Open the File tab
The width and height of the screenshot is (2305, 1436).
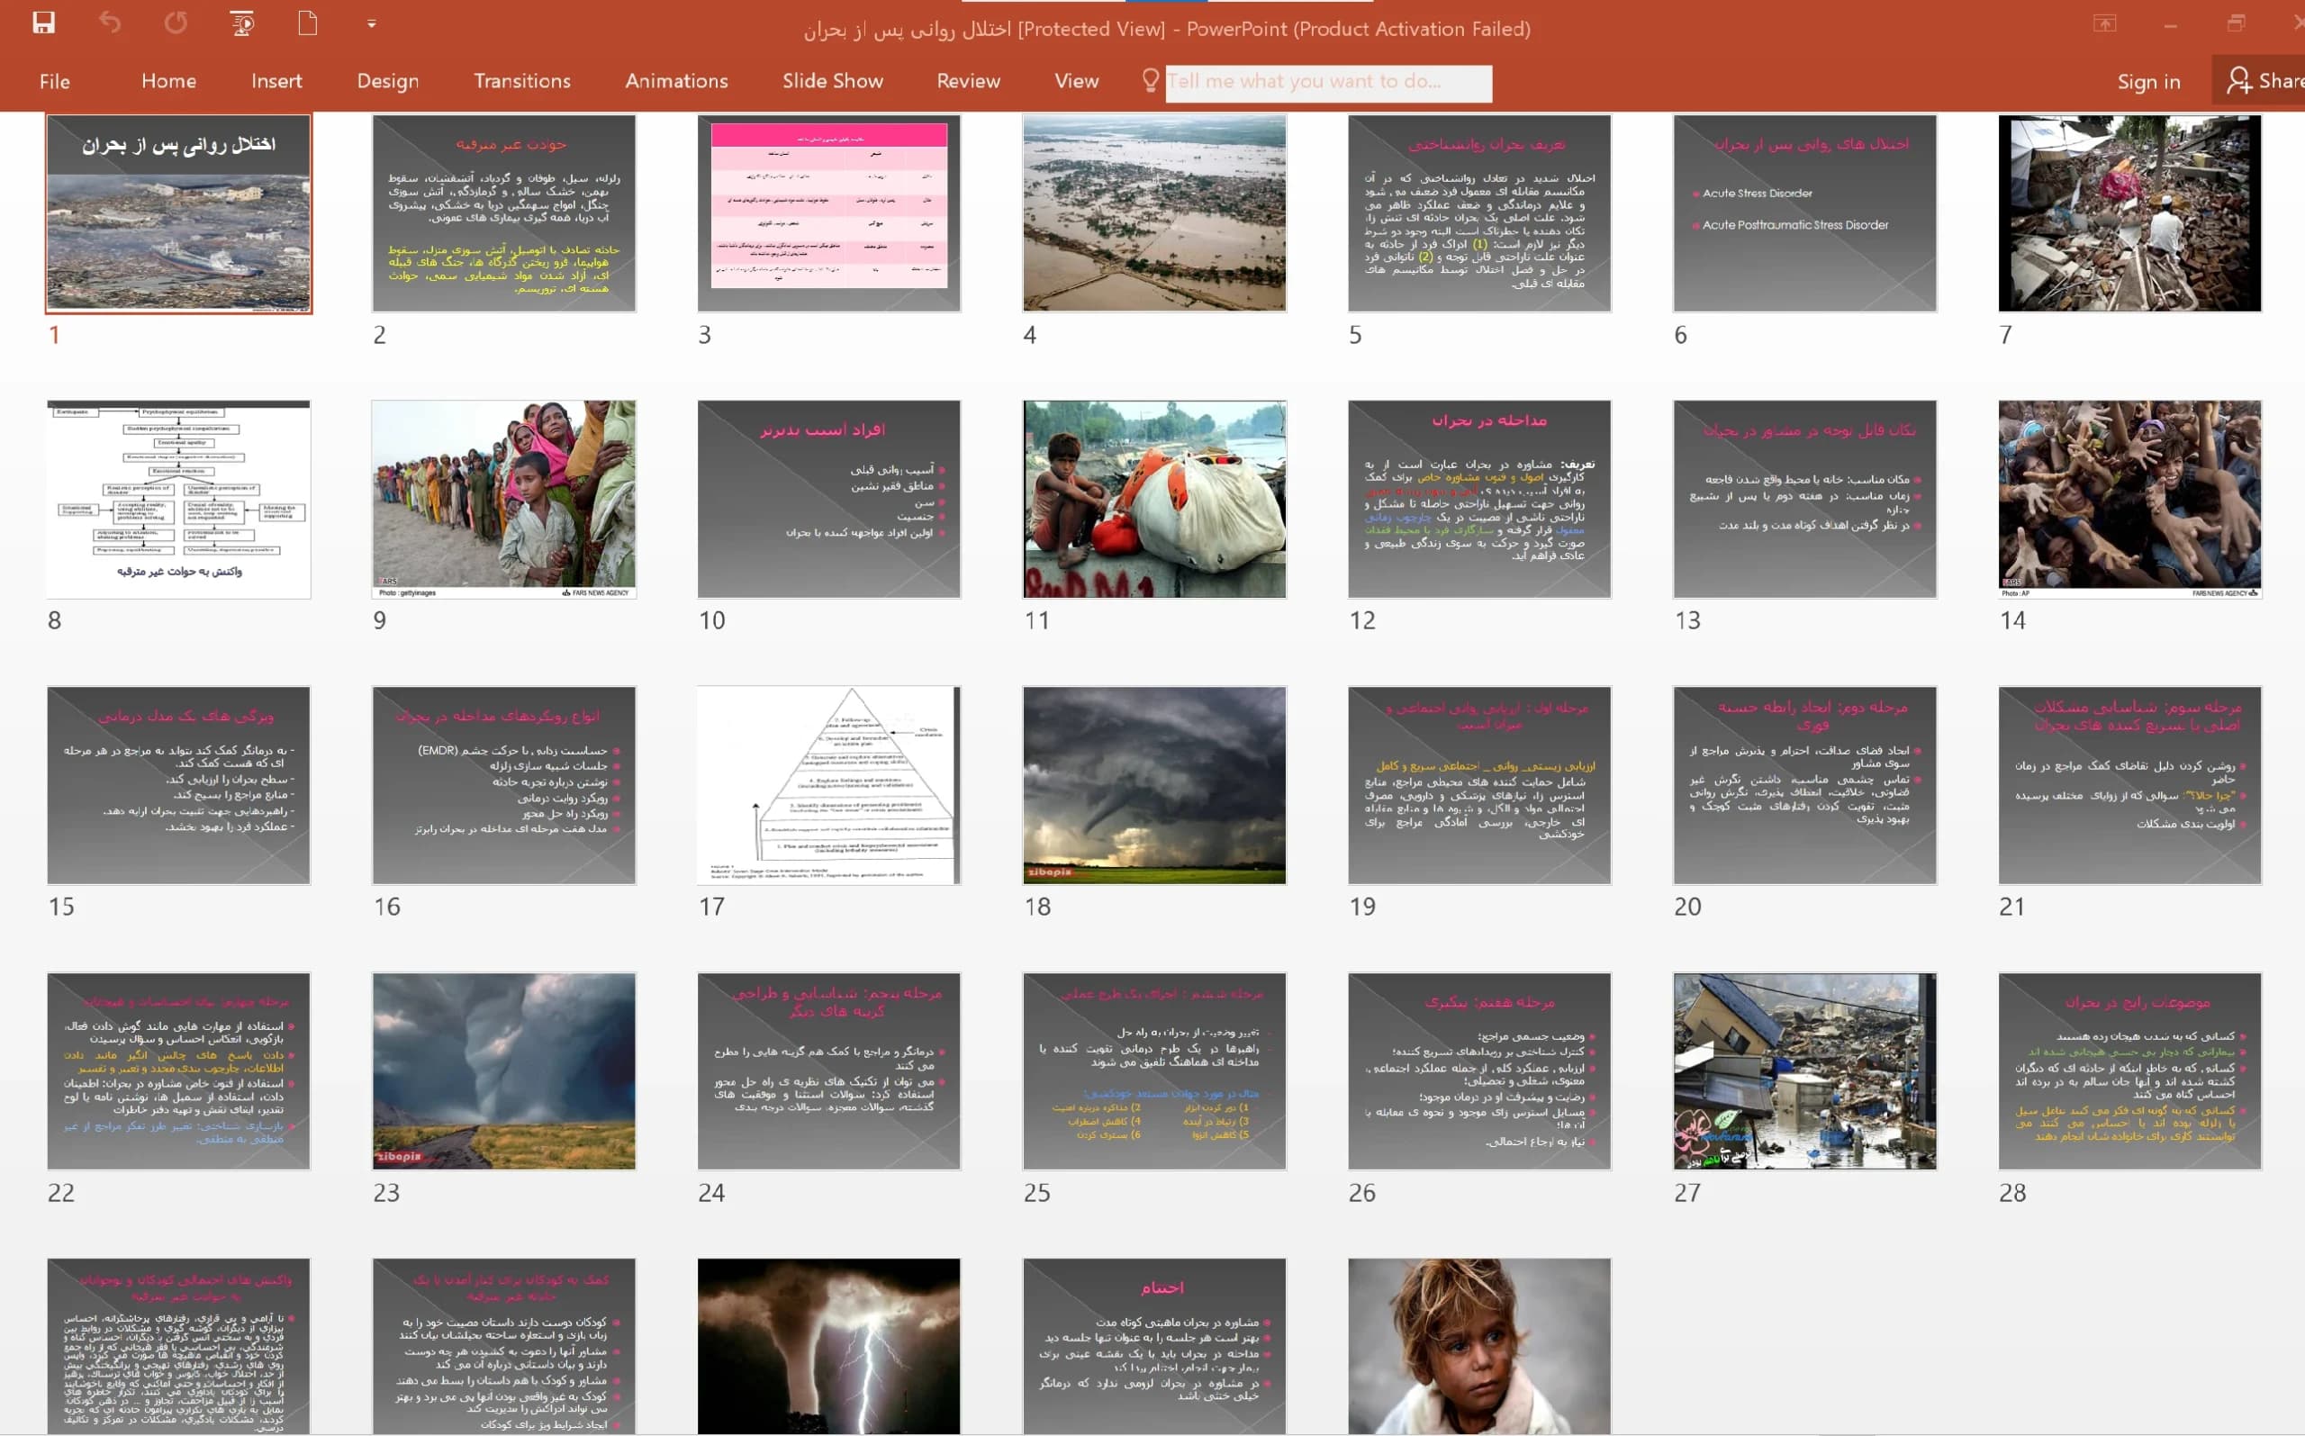[54, 82]
